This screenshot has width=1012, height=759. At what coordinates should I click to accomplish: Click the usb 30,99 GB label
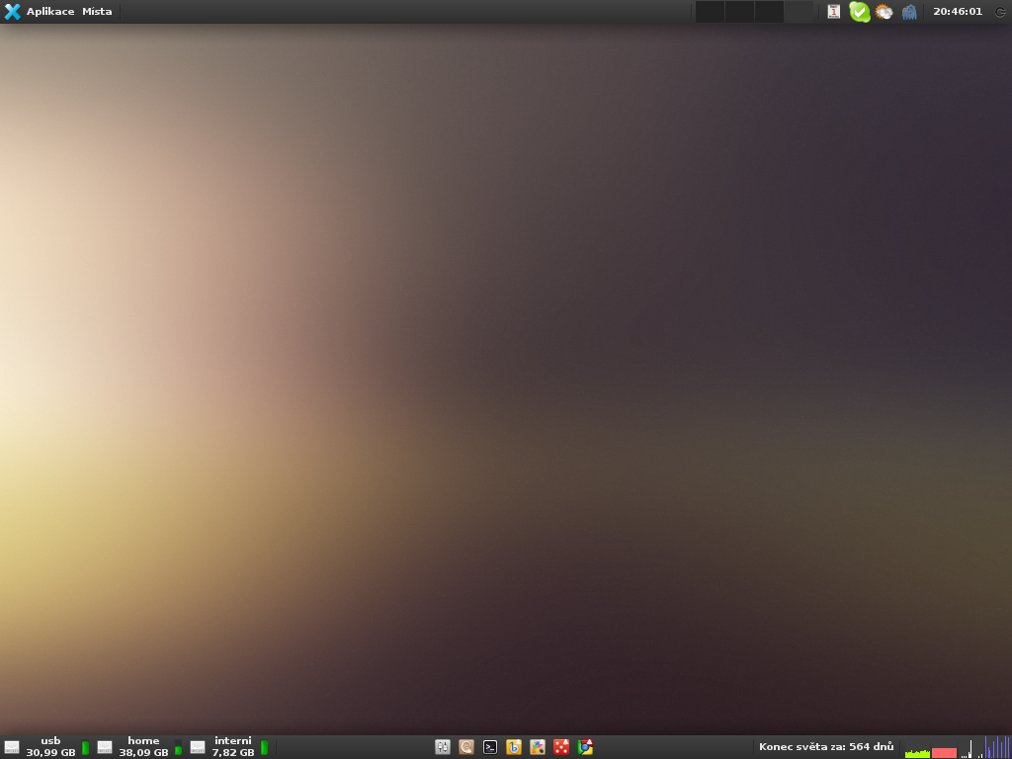click(51, 747)
